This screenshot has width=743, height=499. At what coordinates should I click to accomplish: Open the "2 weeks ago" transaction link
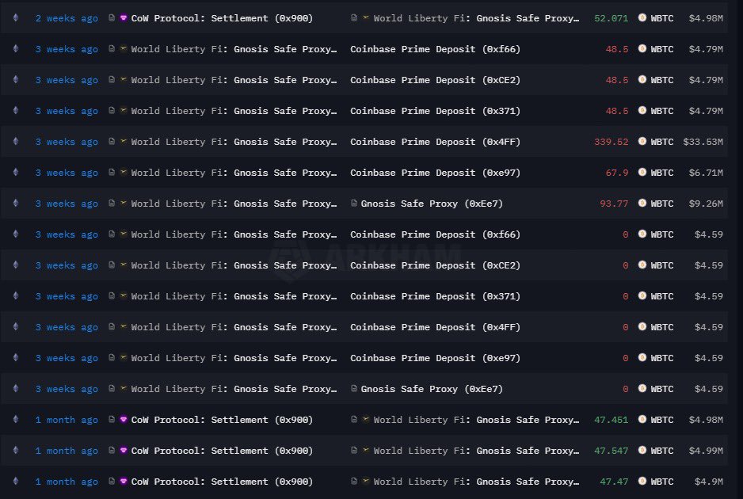[x=67, y=18]
